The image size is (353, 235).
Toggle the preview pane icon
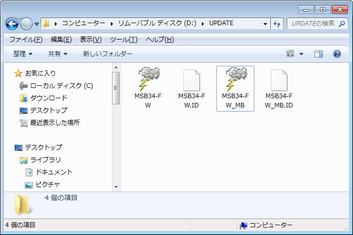[x=318, y=54]
